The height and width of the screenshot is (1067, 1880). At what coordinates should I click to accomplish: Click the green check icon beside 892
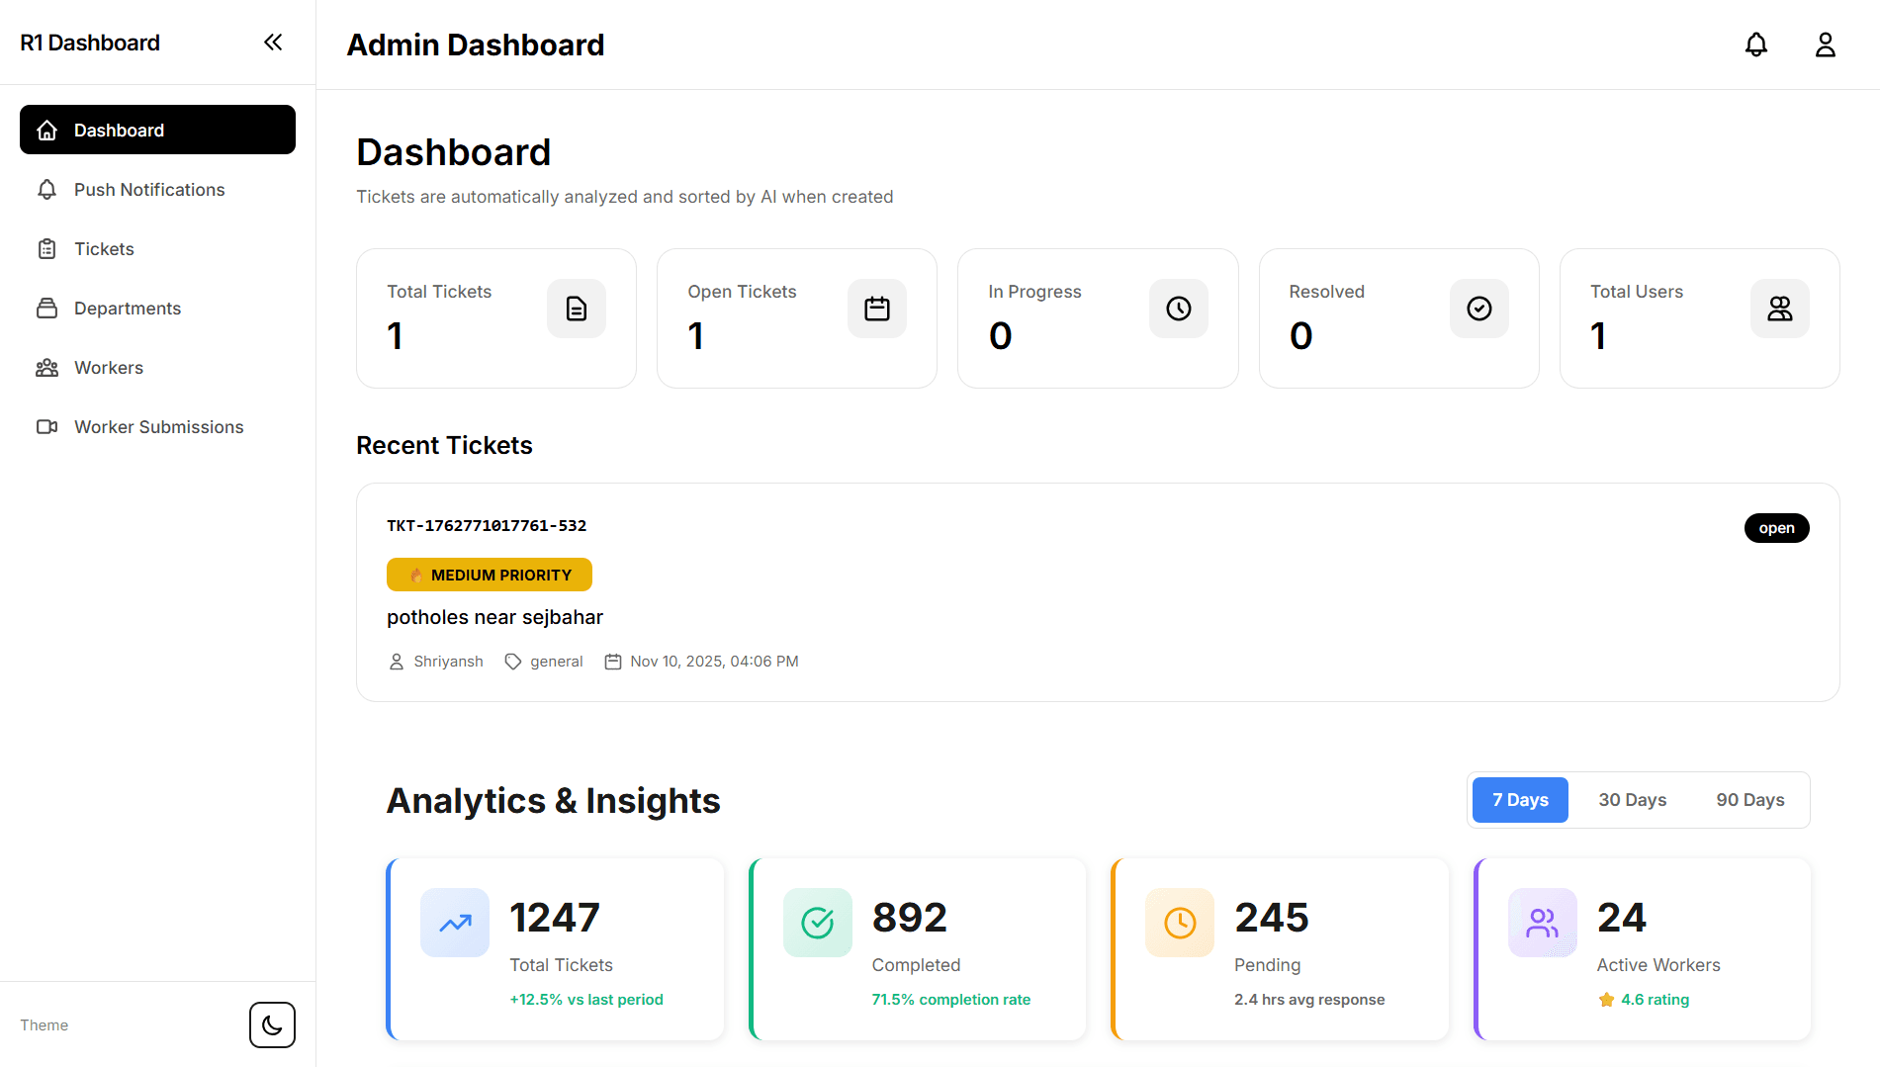coord(817,923)
